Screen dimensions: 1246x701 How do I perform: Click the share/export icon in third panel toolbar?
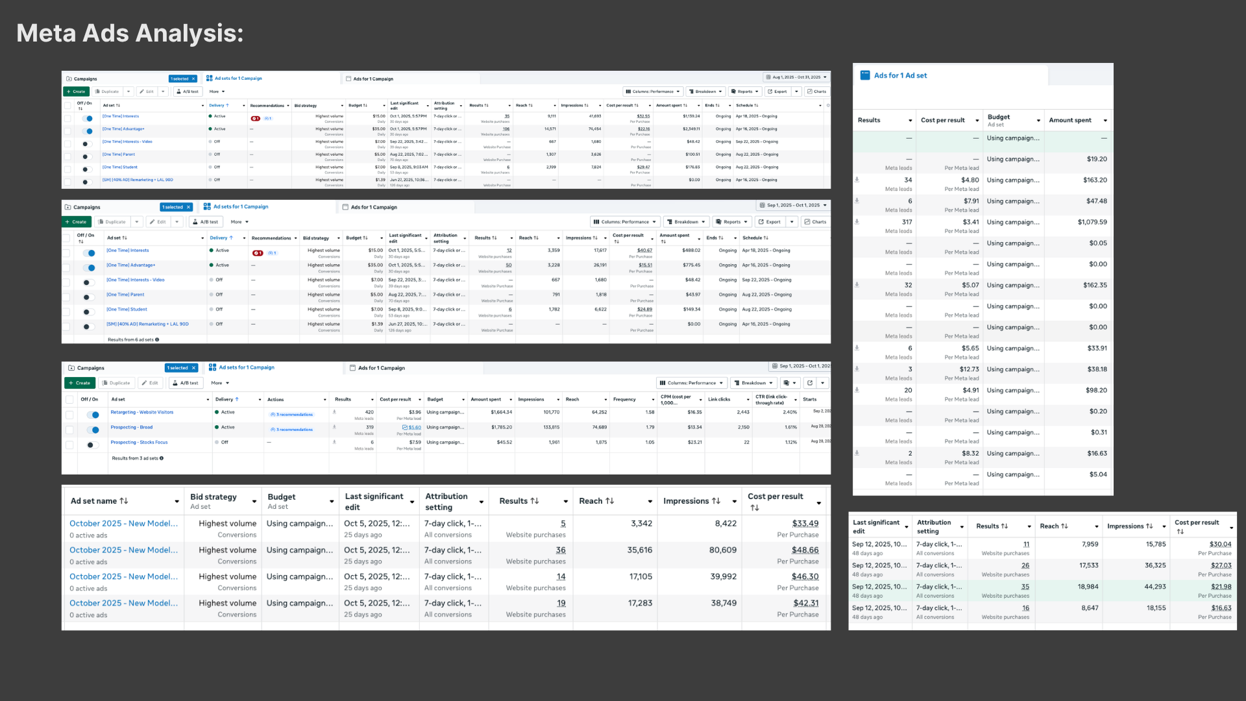click(x=810, y=383)
